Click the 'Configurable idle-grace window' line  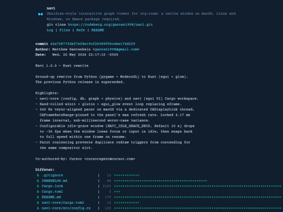pyautogui.click(x=115, y=126)
